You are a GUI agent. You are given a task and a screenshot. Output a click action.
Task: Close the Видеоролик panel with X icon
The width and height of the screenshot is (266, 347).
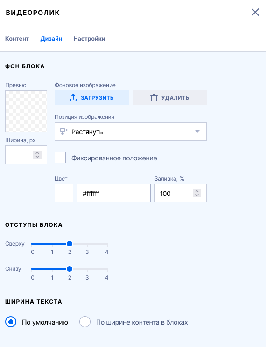click(255, 12)
